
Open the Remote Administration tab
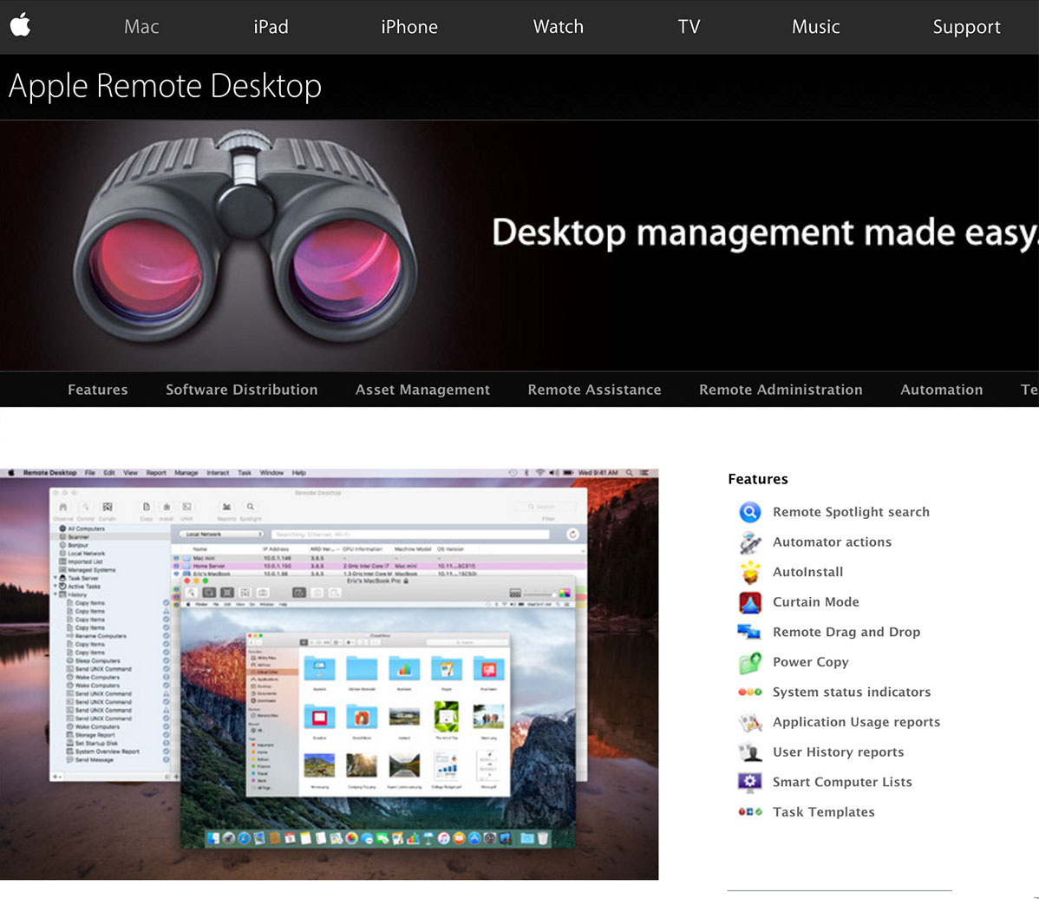(x=781, y=390)
